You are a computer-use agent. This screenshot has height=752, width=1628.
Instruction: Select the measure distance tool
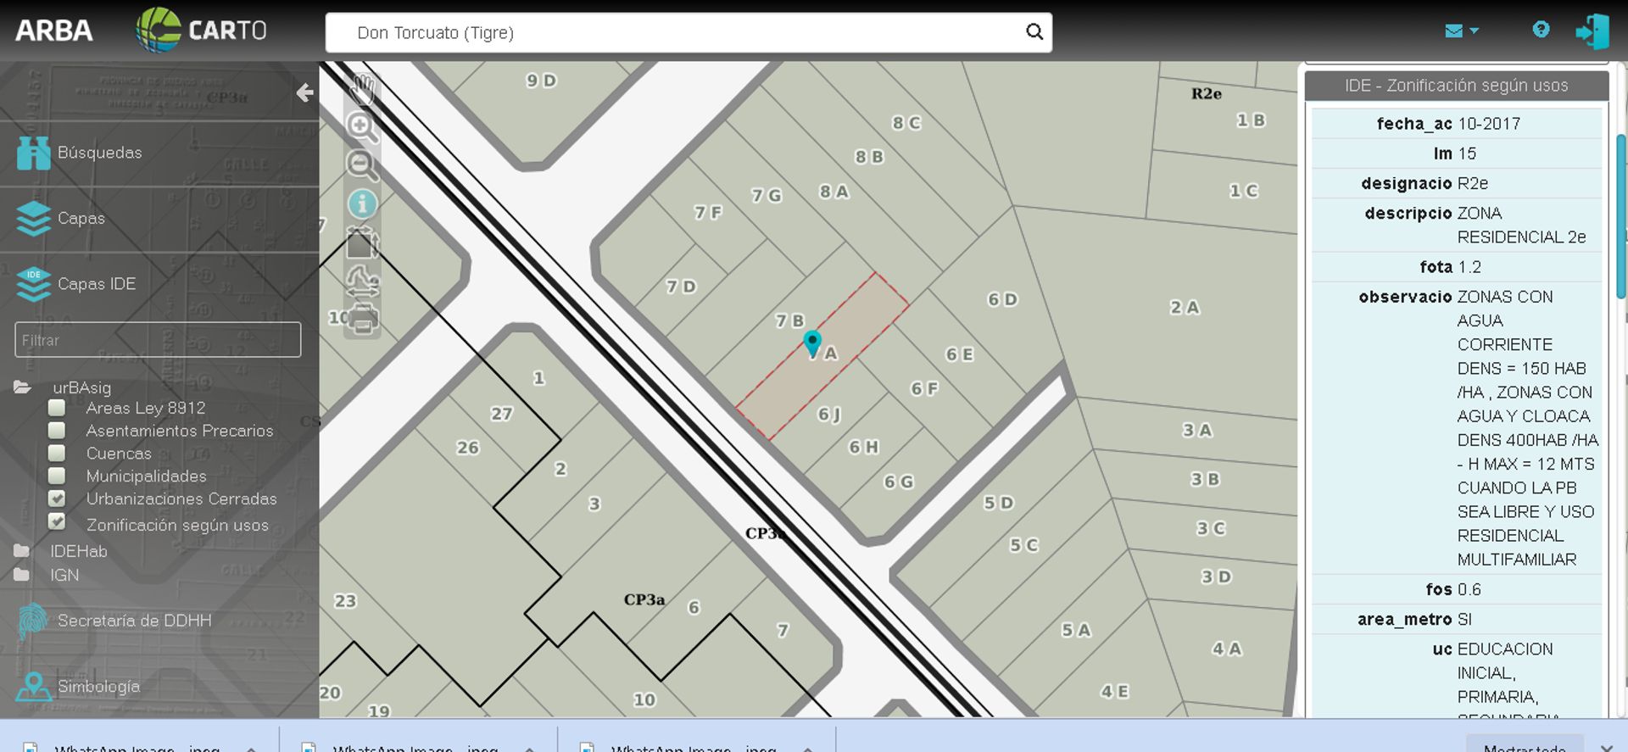362,281
